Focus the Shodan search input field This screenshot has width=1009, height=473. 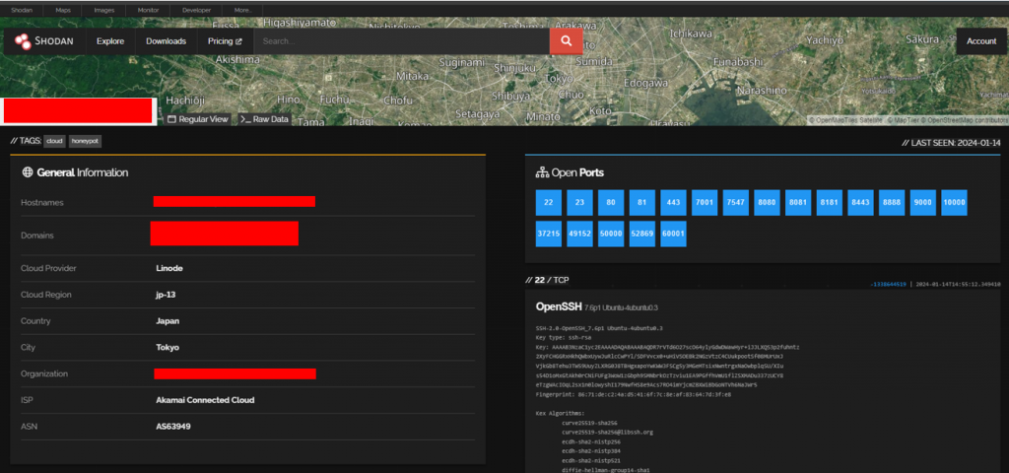pyautogui.click(x=399, y=41)
